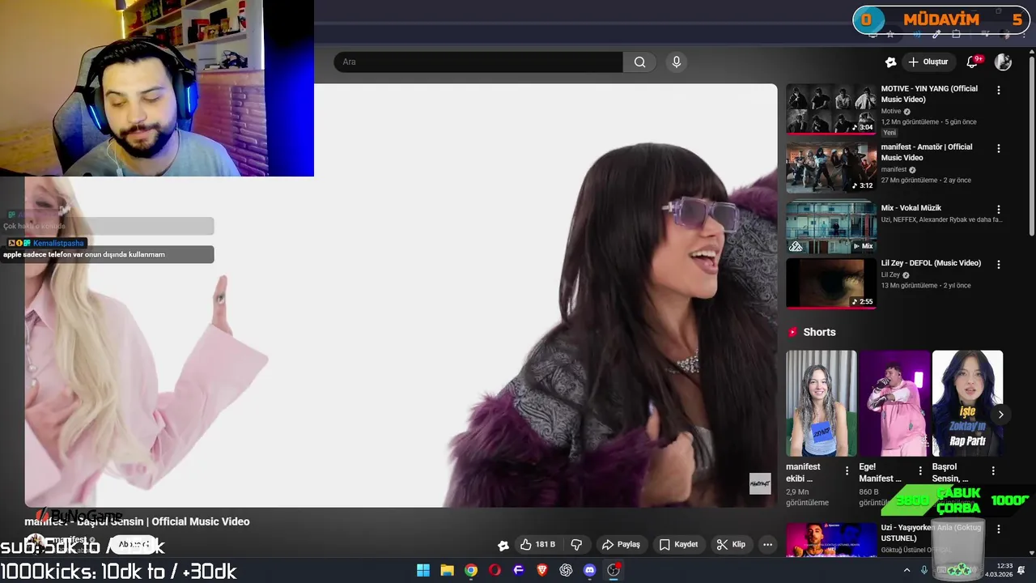Click the YouTube search magnifier button
Screen dimensions: 1036x583
(639, 62)
